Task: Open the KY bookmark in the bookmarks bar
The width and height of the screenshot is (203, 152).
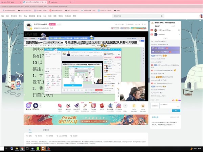Action: click(x=88, y=10)
